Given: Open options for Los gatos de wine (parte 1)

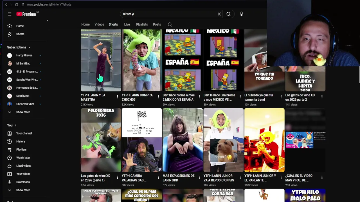Looking at the screenshot, I should (x=118, y=177).
